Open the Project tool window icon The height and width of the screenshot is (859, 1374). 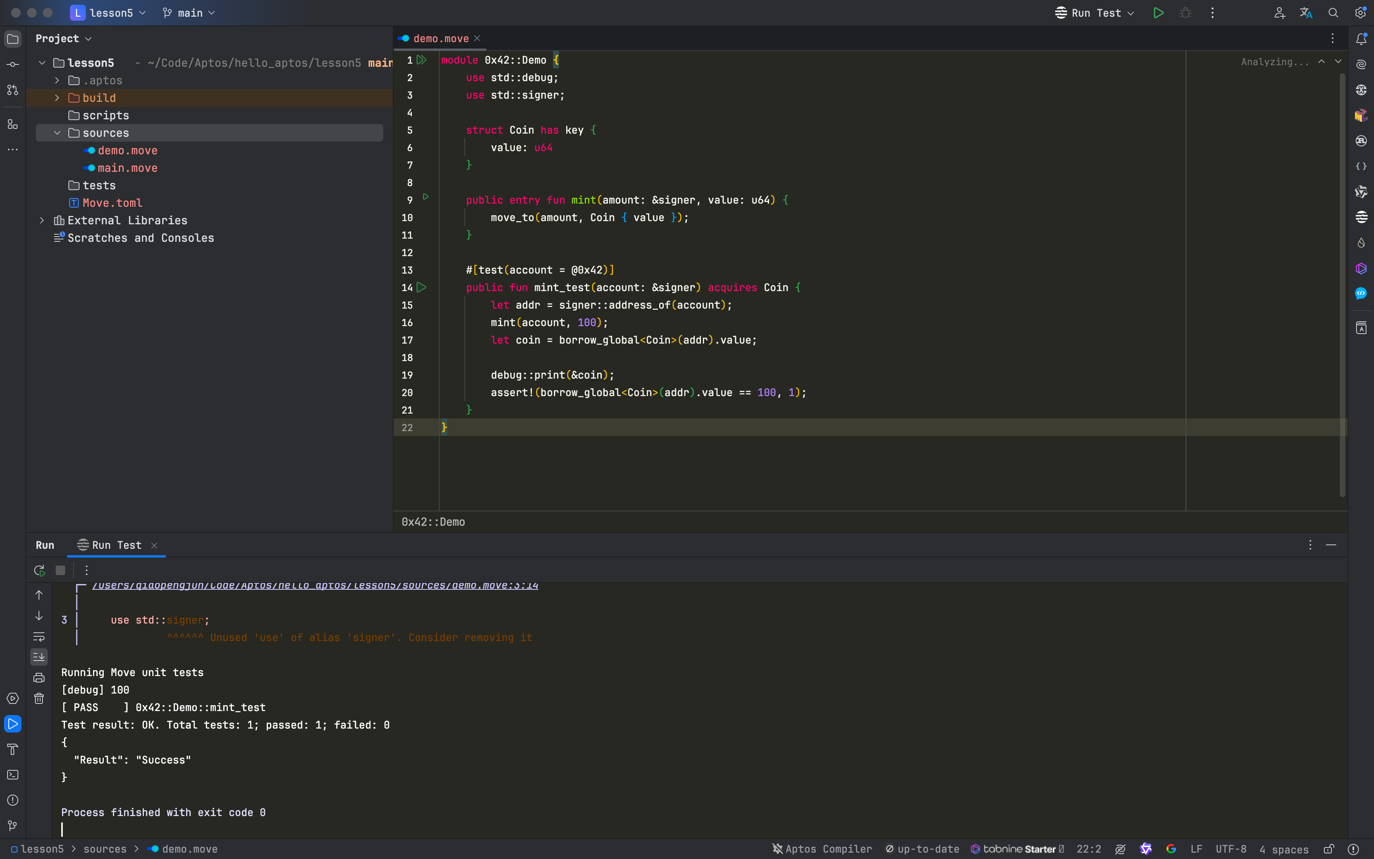coord(12,39)
